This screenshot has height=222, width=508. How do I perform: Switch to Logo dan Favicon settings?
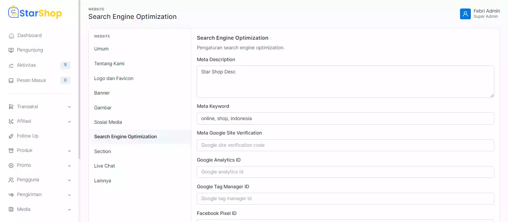coord(113,79)
